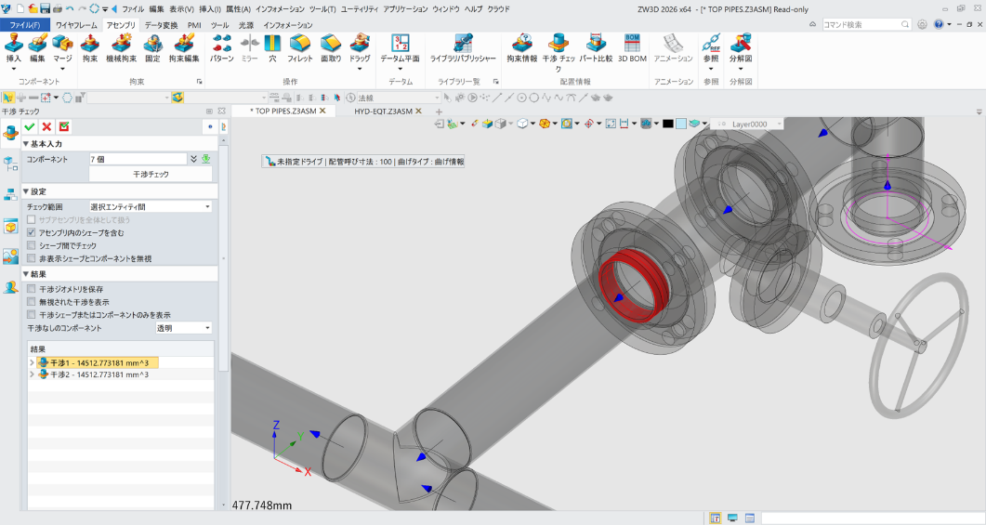986x525 pixels.
Task: Expand the 干渉2 result row
Action: coord(33,374)
